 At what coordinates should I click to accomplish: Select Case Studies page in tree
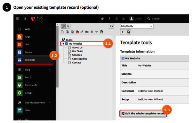click(x=79, y=59)
